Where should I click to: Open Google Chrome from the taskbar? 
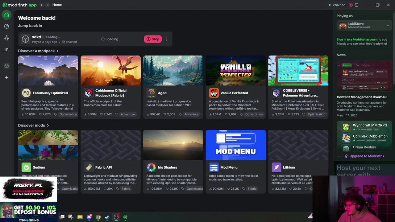point(98,217)
